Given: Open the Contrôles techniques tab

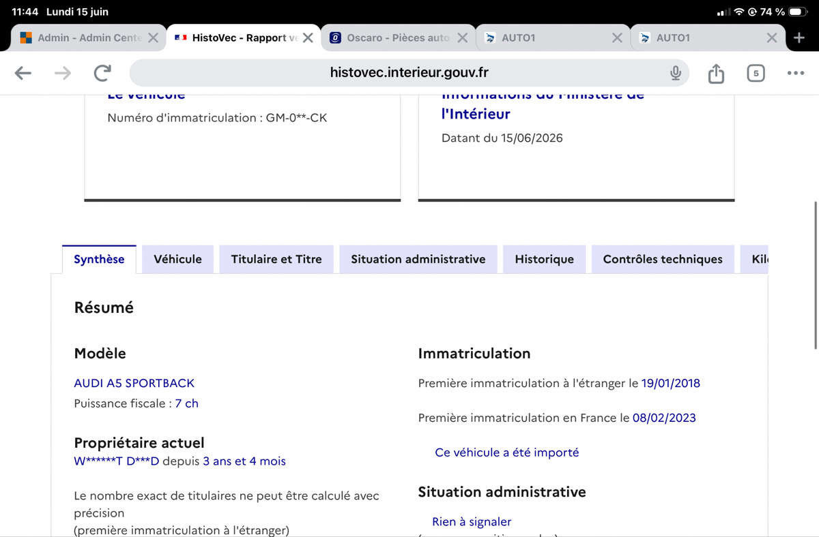Looking at the screenshot, I should pos(663,259).
